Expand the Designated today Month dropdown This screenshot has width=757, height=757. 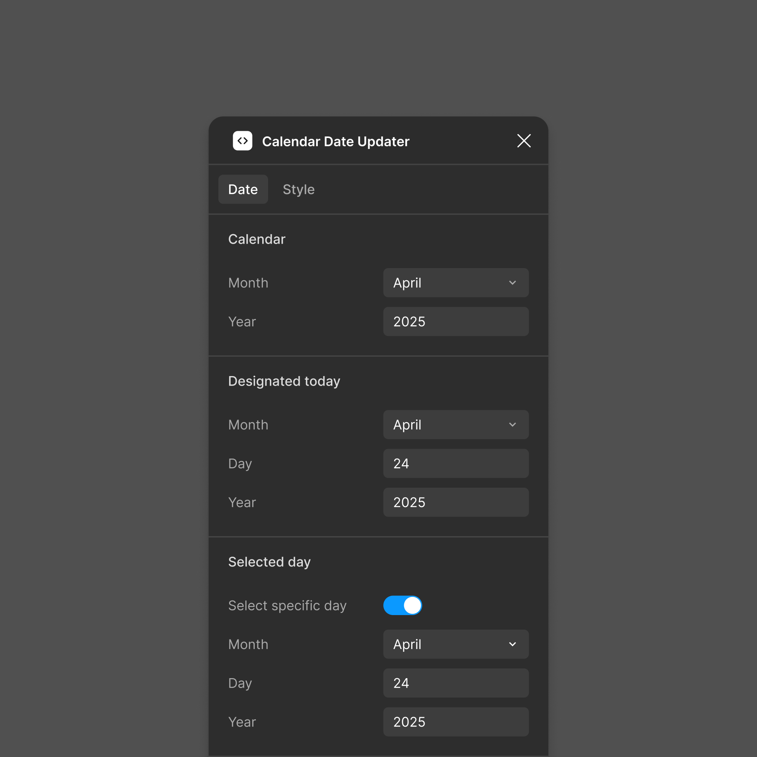455,425
